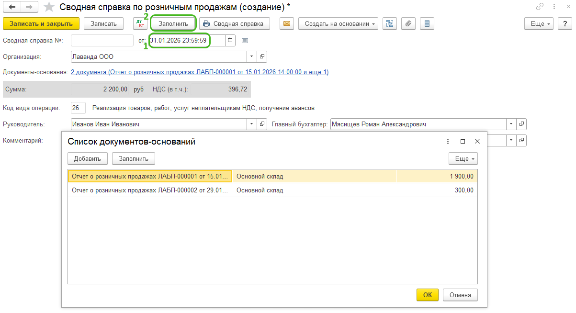Send by email using envelope icon
This screenshot has width=576, height=313.
[x=287, y=23]
